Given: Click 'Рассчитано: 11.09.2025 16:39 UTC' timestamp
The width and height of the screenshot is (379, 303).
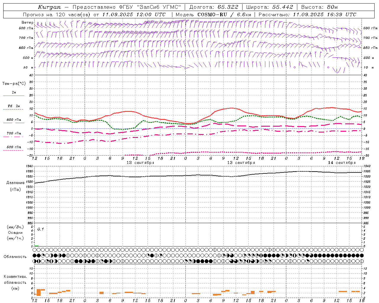Looking at the screenshot, I should [x=307, y=14].
